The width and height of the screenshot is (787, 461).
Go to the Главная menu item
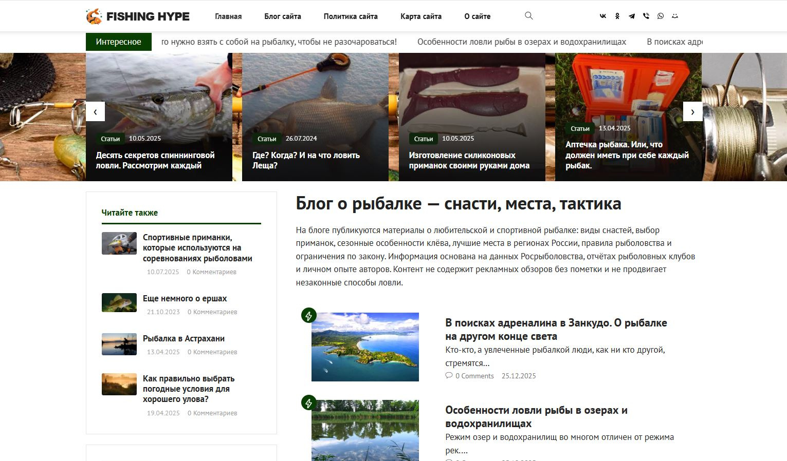tap(228, 16)
